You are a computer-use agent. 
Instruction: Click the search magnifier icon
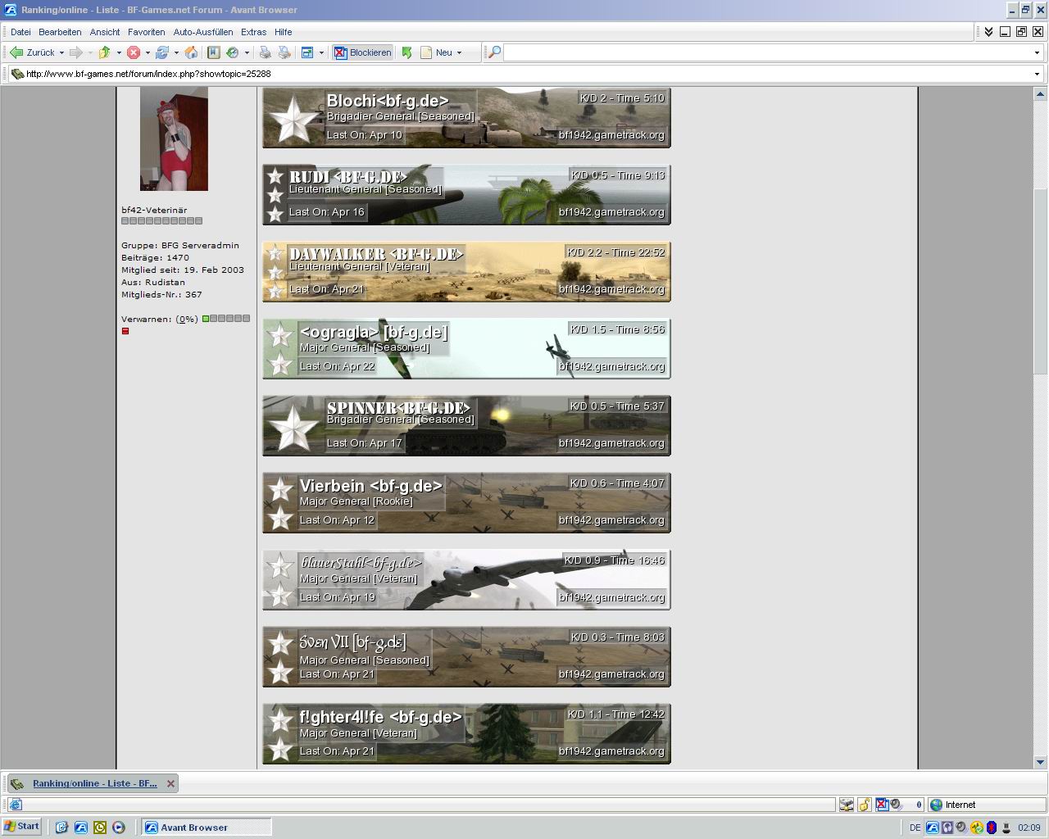(x=494, y=52)
